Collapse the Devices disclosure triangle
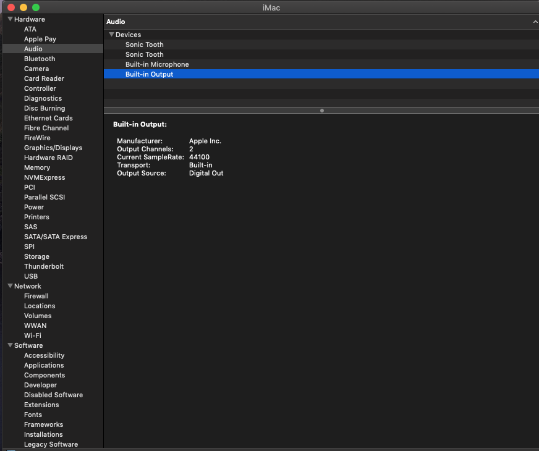The width and height of the screenshot is (539, 451). 111,35
